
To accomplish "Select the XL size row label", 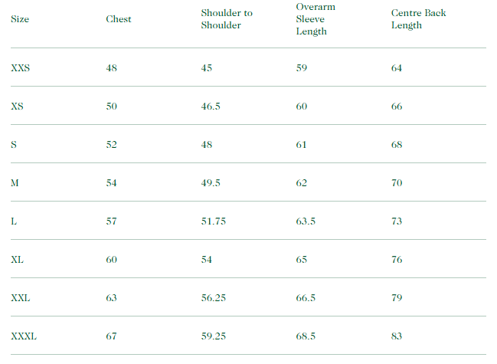I will pyautogui.click(x=17, y=260).
